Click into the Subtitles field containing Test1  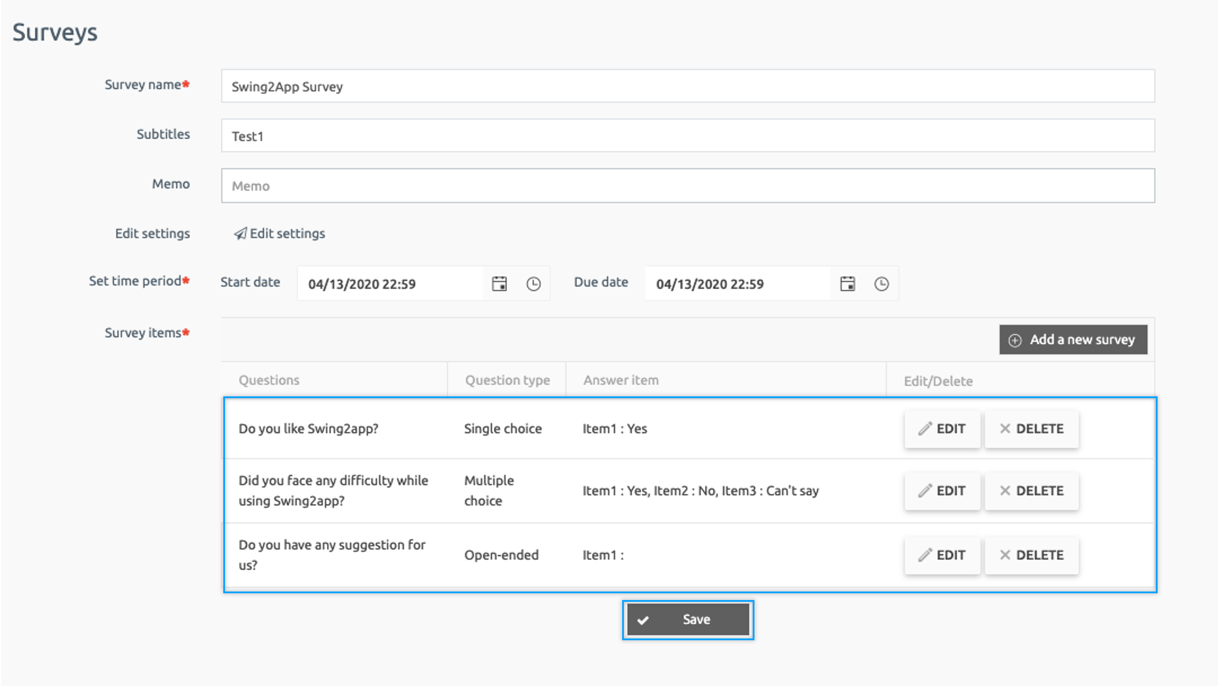687,136
